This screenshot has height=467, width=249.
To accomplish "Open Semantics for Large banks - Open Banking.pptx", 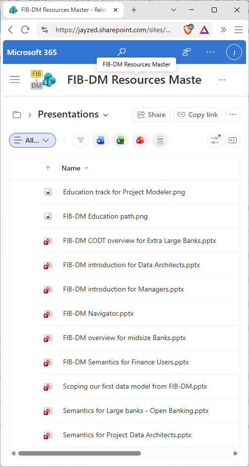I will click(136, 410).
